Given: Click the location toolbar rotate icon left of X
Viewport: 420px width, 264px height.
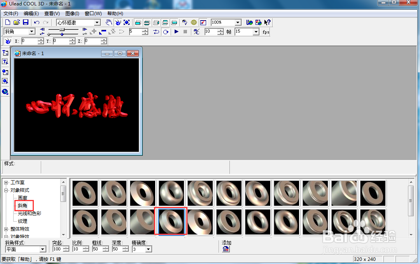Looking at the screenshot, I should click(x=8, y=41).
